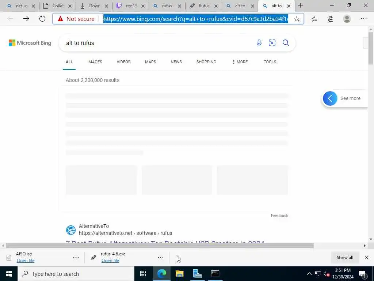Click the Not secure warning icon
The height and width of the screenshot is (281, 374).
[x=60, y=19]
